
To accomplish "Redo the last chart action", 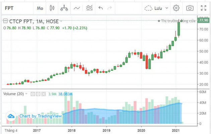I will coord(110,8).
